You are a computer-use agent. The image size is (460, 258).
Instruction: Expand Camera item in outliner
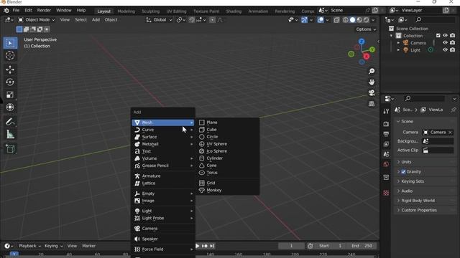398,43
